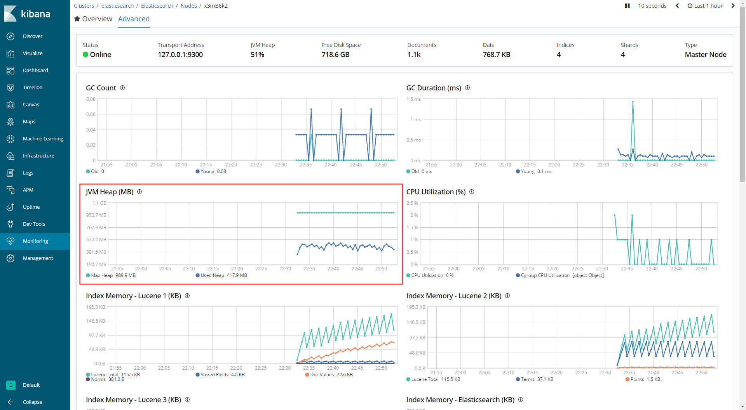Open the Dev Tools wrench icon
Image resolution: width=746 pixels, height=410 pixels.
point(10,224)
